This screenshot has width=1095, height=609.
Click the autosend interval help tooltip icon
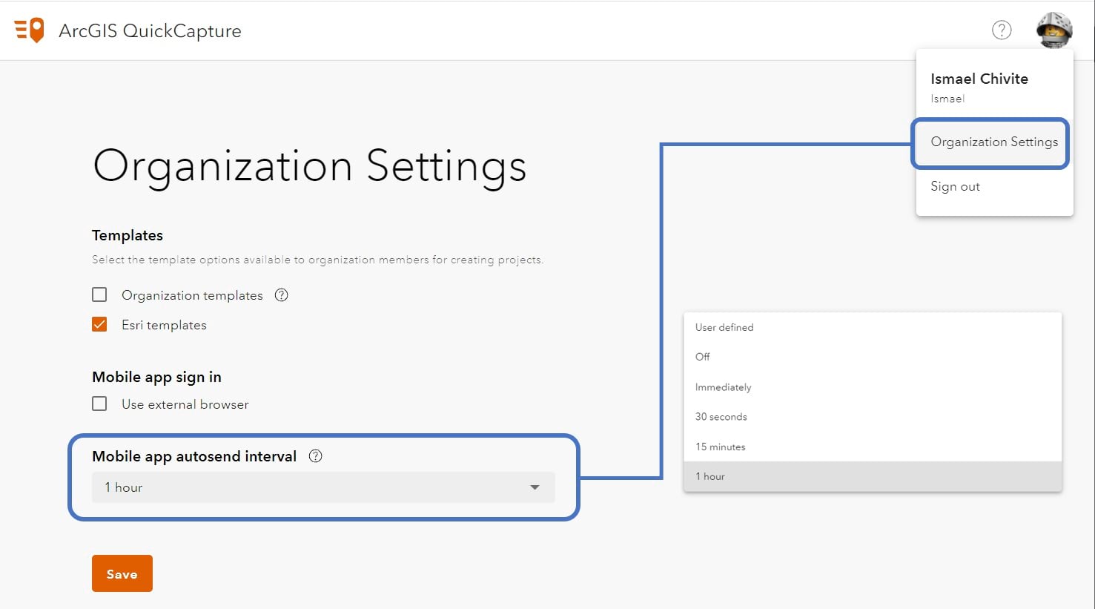(315, 455)
